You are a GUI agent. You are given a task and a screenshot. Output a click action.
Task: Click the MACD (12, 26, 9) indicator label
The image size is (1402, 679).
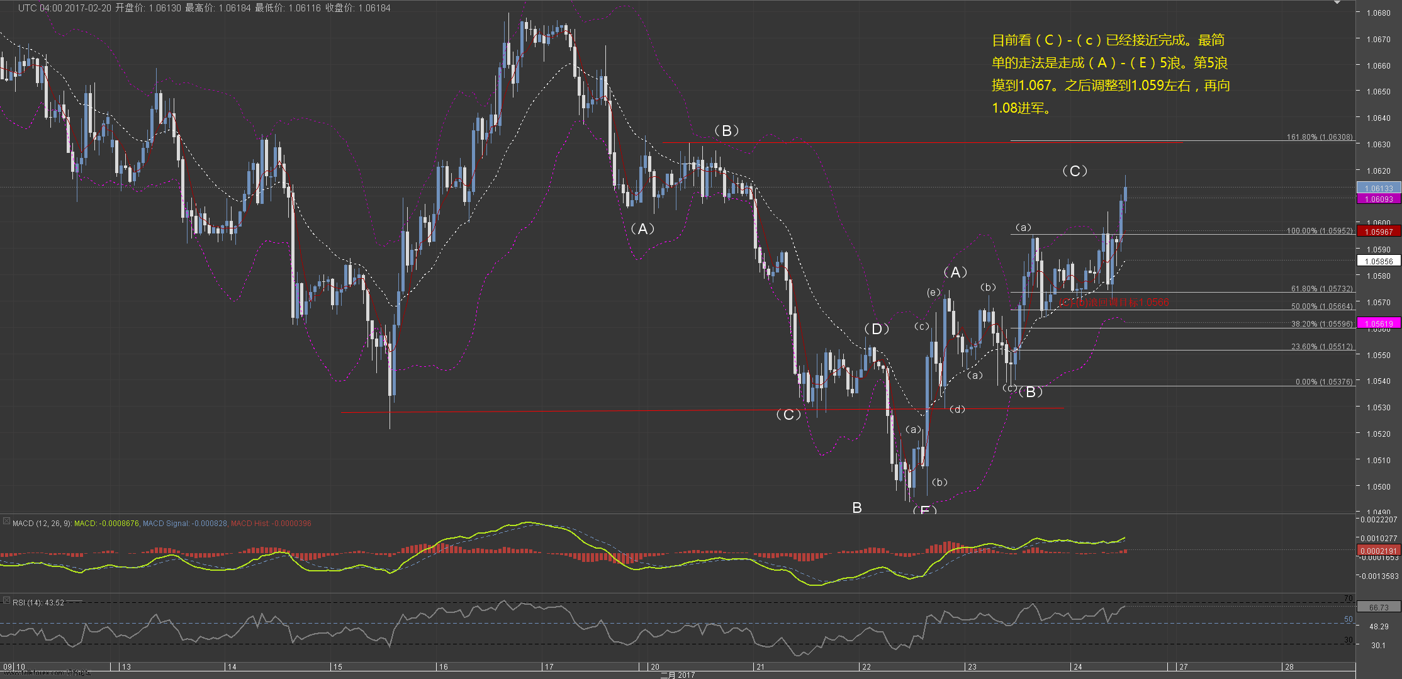[42, 524]
